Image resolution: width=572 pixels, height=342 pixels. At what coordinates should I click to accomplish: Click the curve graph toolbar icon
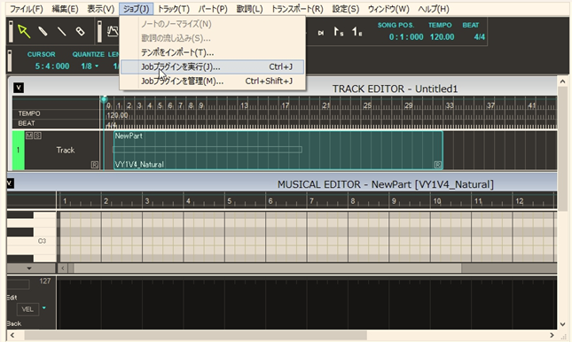coord(113,31)
